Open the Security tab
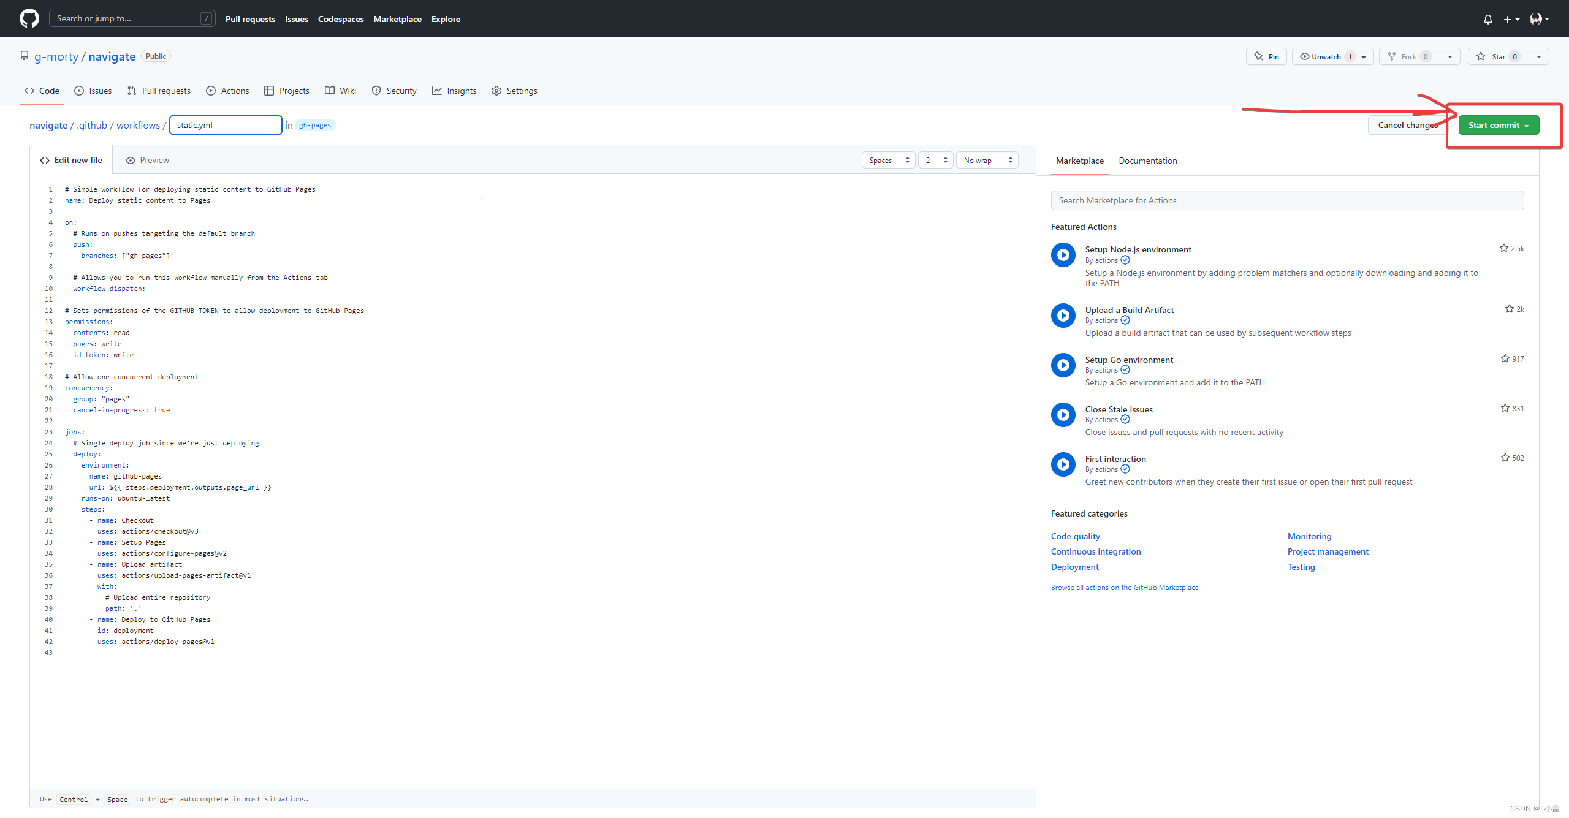The width and height of the screenshot is (1569, 818). coord(394,91)
